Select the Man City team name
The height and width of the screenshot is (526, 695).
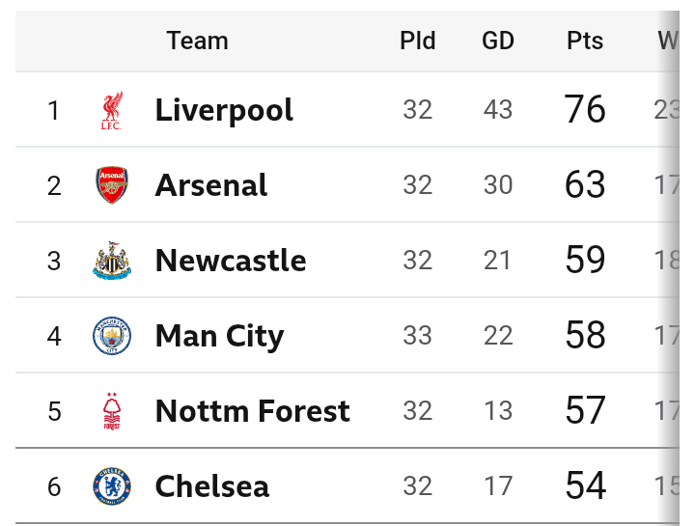219,337
